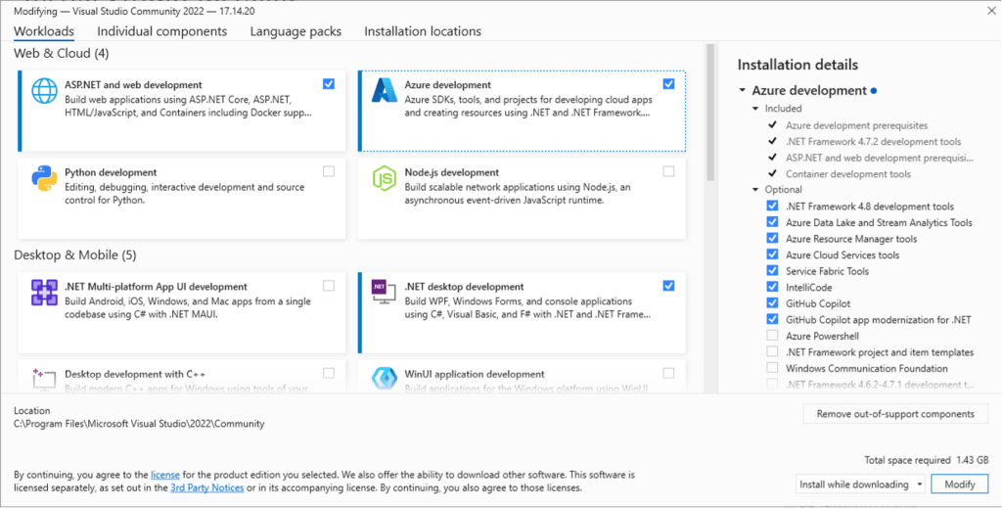Uncheck the GitHub Copilot optional component
Image resolution: width=1002 pixels, height=508 pixels.
click(x=773, y=303)
